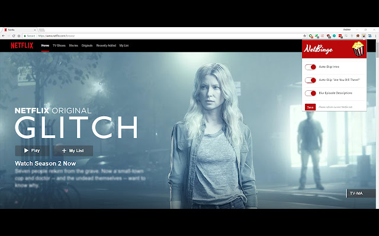Bookmark this page with the star icon

point(304,36)
